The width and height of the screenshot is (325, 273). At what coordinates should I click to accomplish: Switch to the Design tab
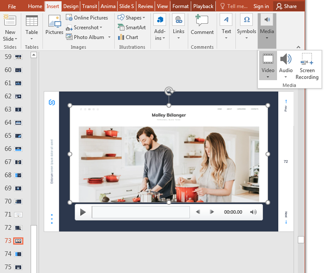click(x=71, y=6)
